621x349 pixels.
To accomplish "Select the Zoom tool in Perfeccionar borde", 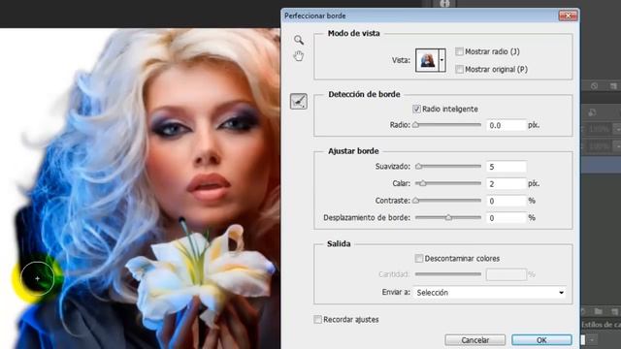I will click(x=299, y=40).
